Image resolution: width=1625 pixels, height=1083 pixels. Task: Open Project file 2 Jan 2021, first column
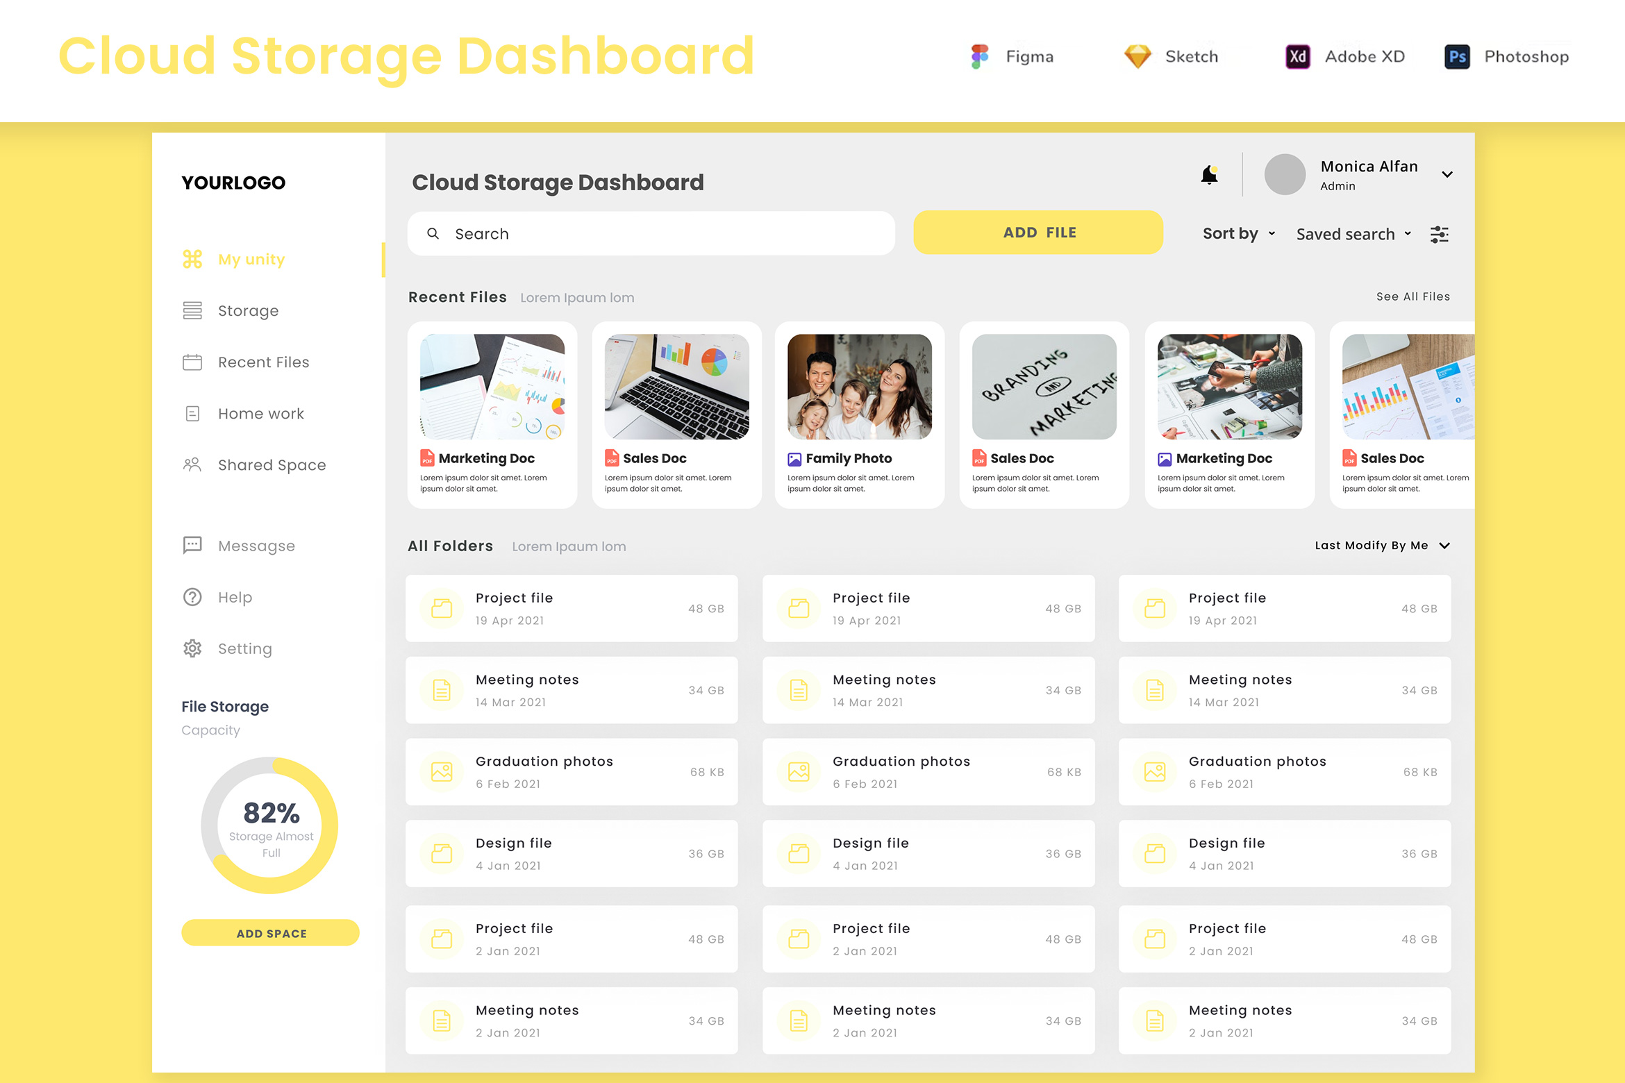[x=572, y=939]
